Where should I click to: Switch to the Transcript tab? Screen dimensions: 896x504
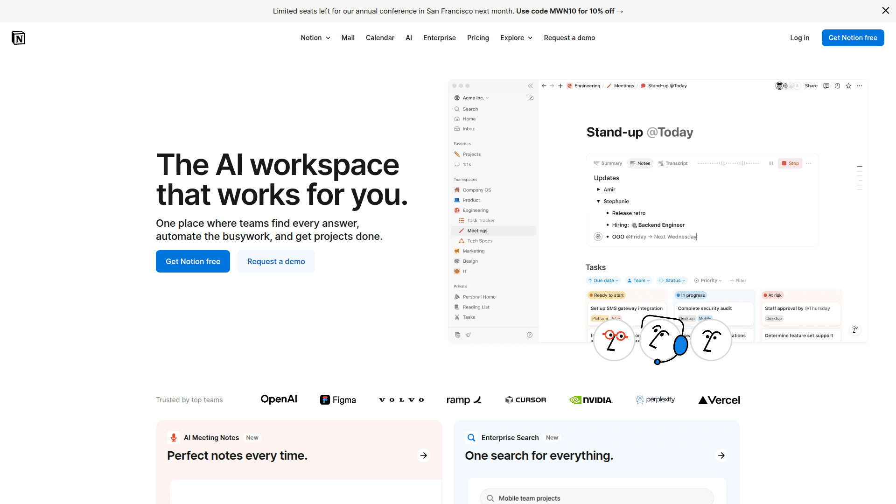pos(673,163)
